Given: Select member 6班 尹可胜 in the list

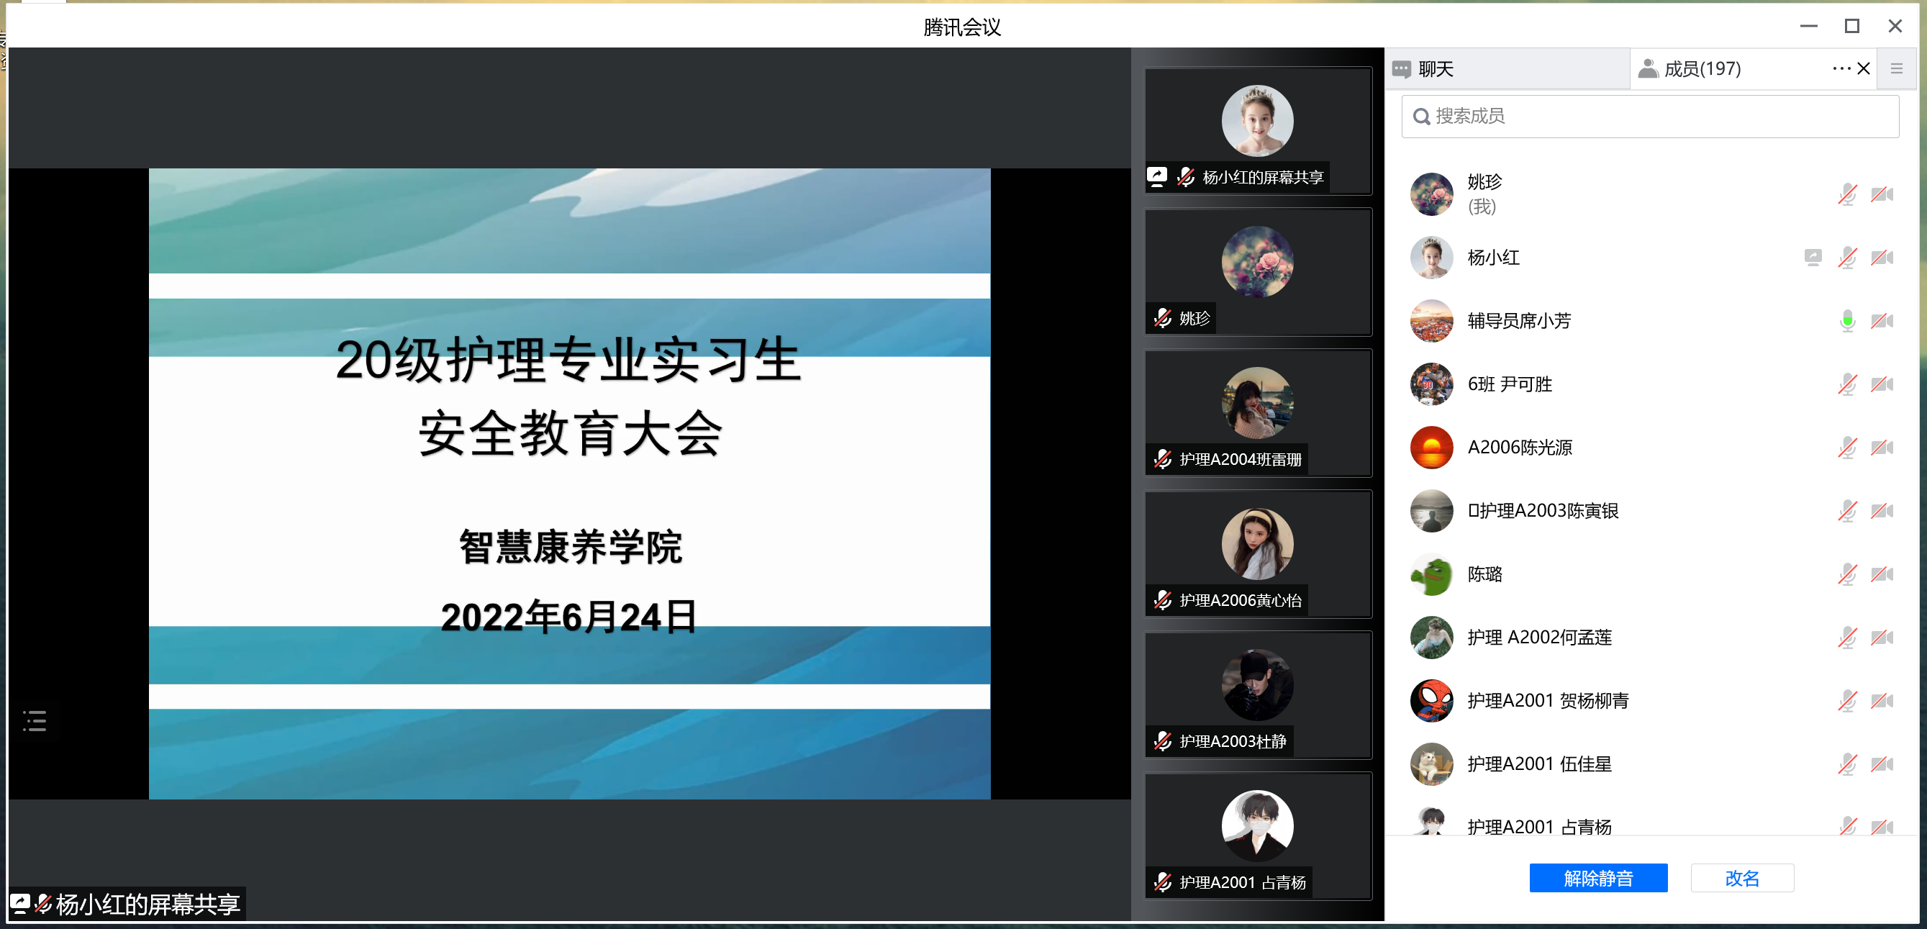Looking at the screenshot, I should click(x=1649, y=384).
